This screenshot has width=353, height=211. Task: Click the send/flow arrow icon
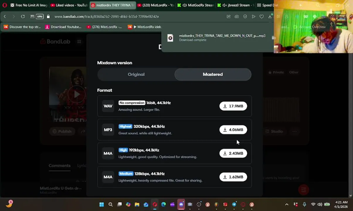pyautogui.click(x=253, y=17)
